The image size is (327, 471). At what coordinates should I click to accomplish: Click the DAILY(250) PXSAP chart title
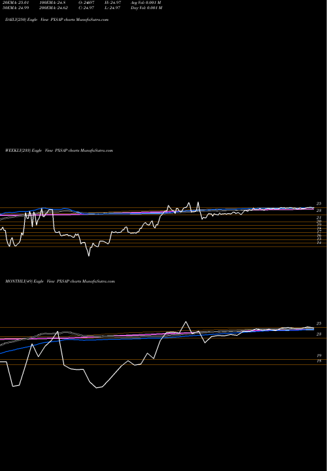57,20
